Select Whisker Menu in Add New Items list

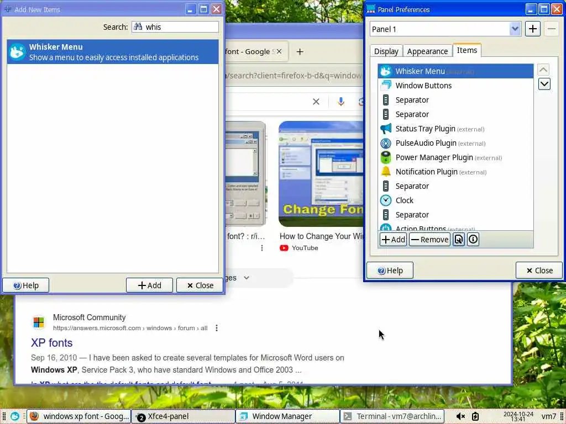pyautogui.click(x=113, y=52)
